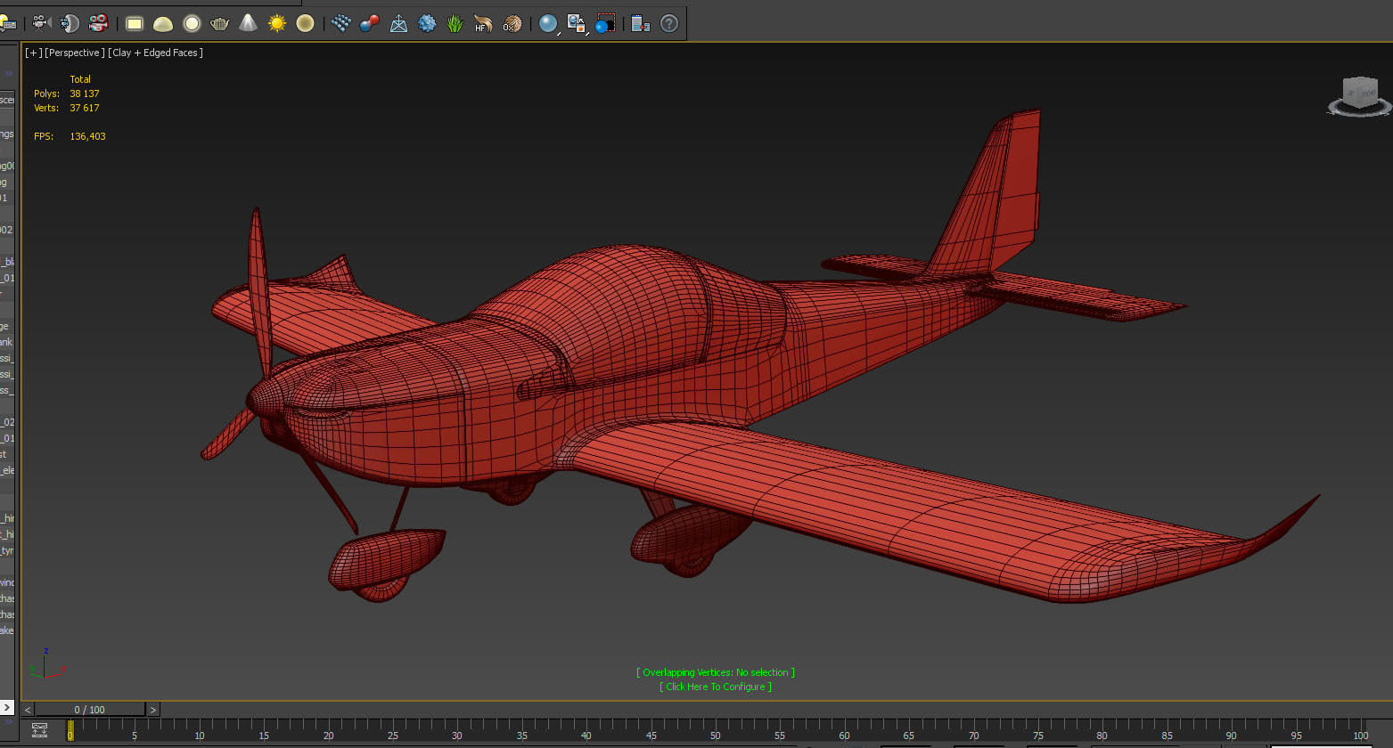Click frame 100 on the timeline ruler
The image size is (1393, 748).
[1360, 736]
